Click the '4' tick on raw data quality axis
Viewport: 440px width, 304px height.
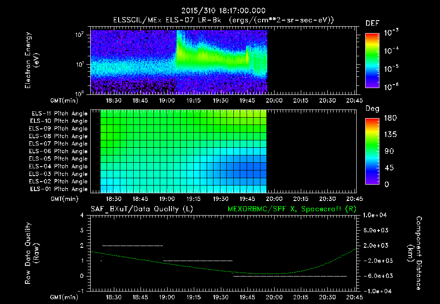[x=82, y=216]
